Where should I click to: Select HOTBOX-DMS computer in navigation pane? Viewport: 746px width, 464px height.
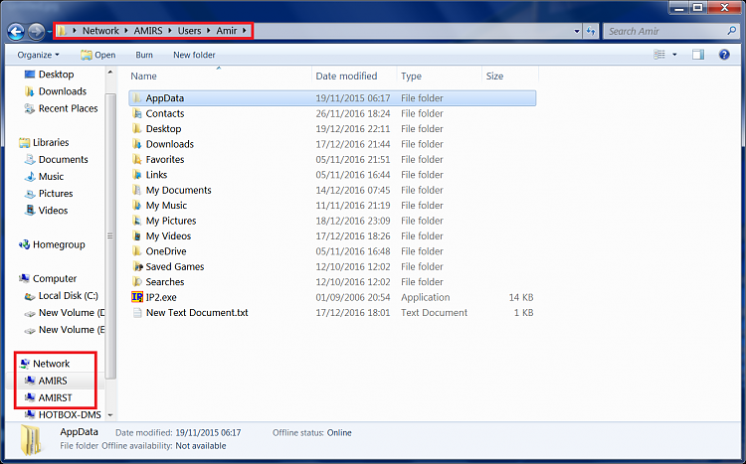point(70,414)
